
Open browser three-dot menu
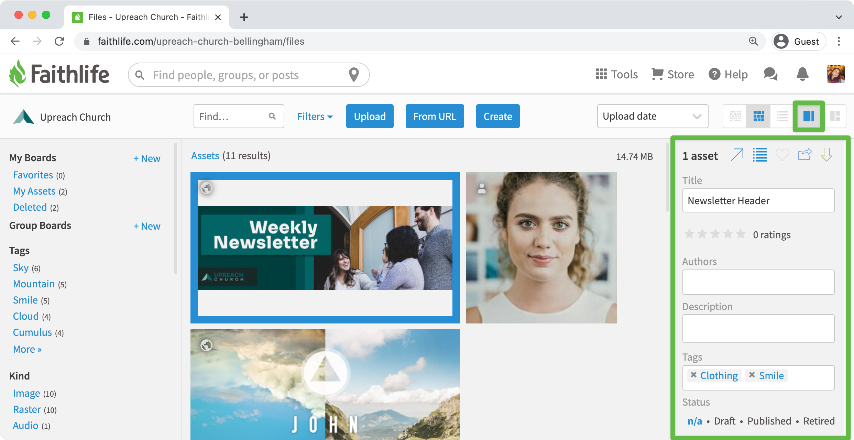pos(839,41)
